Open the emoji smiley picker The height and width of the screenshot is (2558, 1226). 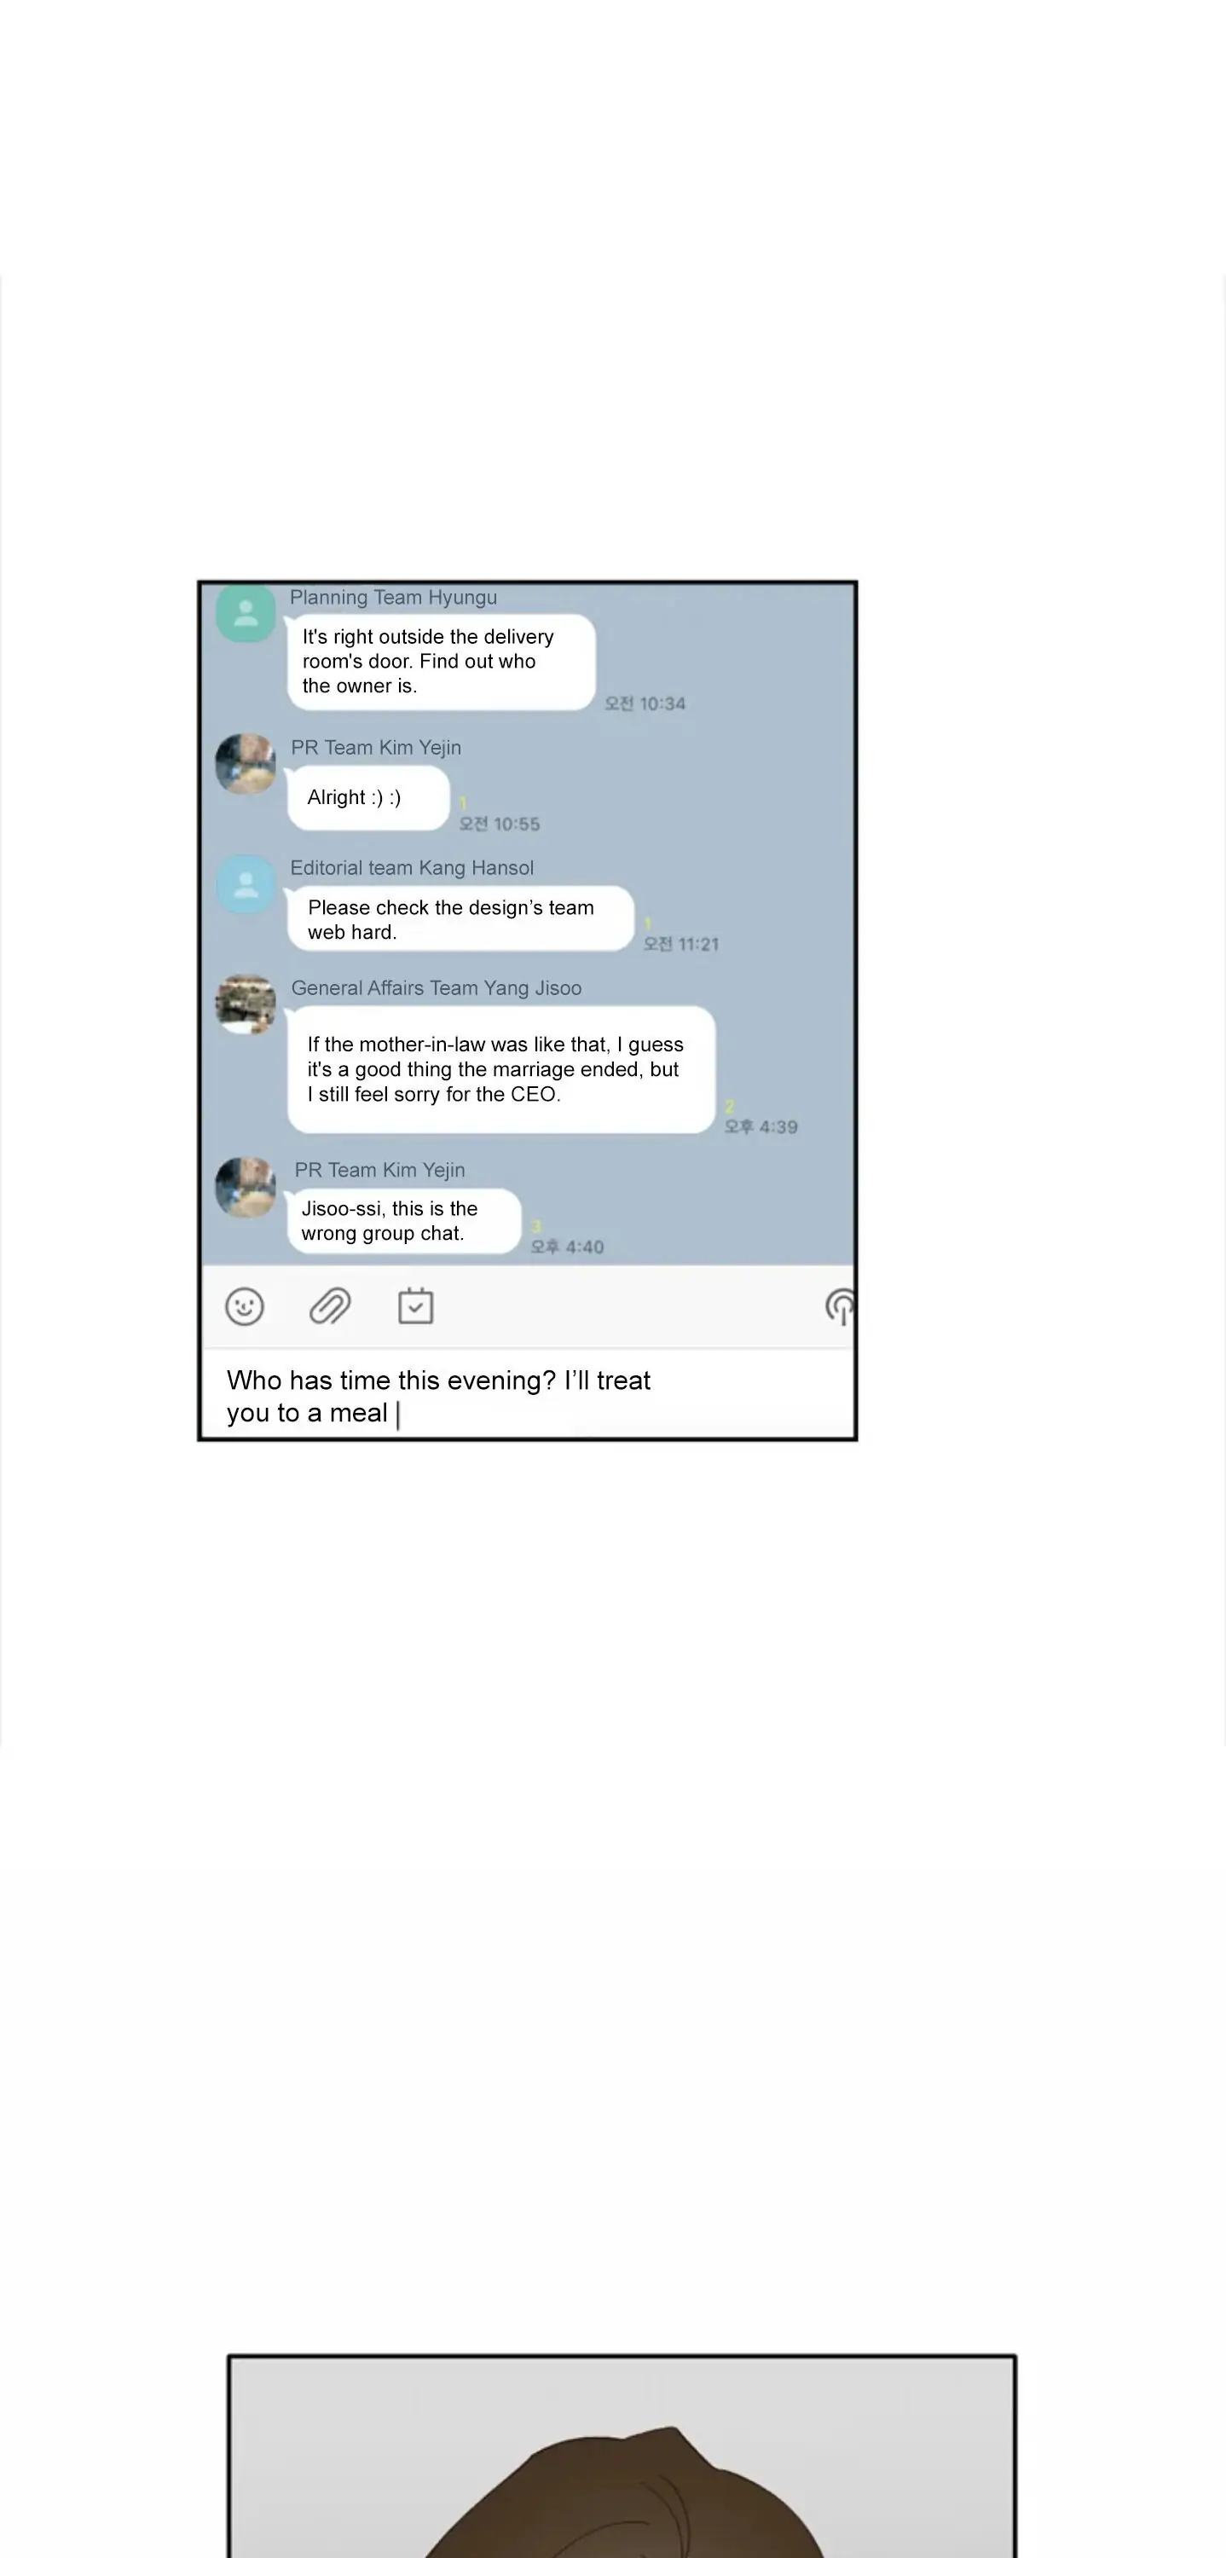tap(244, 1305)
